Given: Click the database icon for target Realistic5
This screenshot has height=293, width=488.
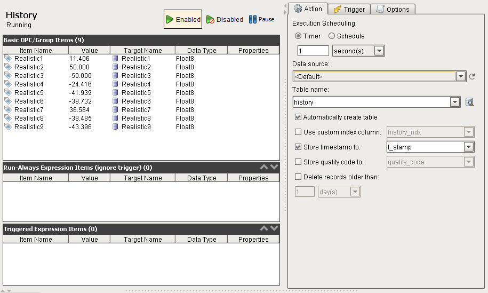Looking at the screenshot, I should [x=115, y=92].
